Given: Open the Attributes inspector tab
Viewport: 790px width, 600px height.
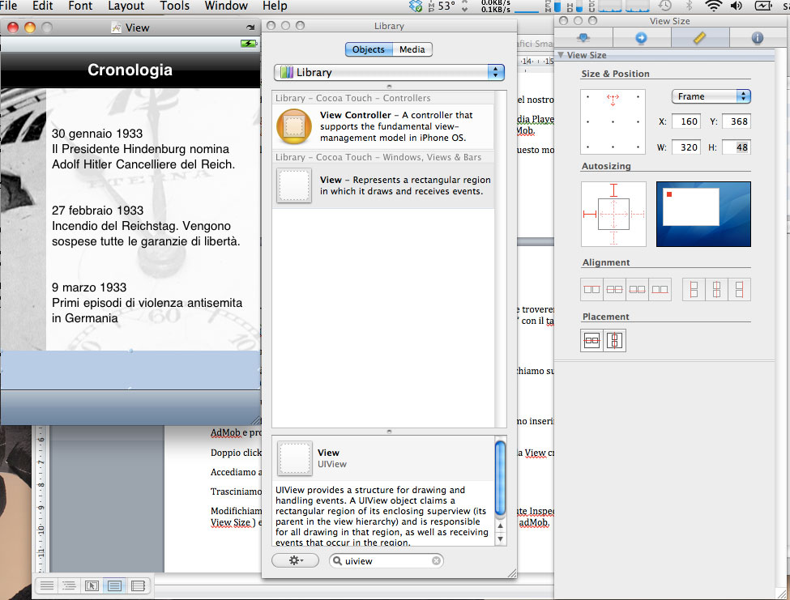Looking at the screenshot, I should coord(583,38).
